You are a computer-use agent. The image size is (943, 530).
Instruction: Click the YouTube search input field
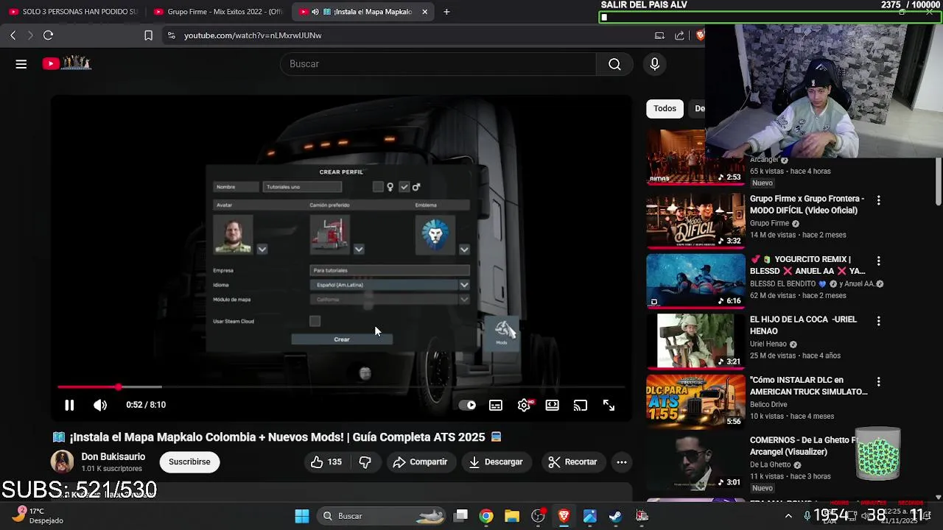point(438,64)
